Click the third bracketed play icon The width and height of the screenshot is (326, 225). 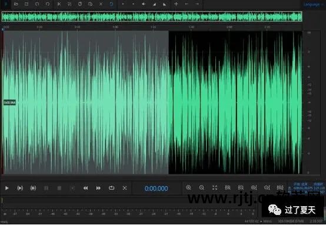33,188
